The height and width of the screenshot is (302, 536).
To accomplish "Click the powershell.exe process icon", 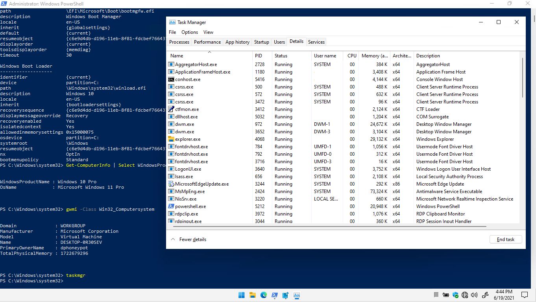I will [171, 206].
